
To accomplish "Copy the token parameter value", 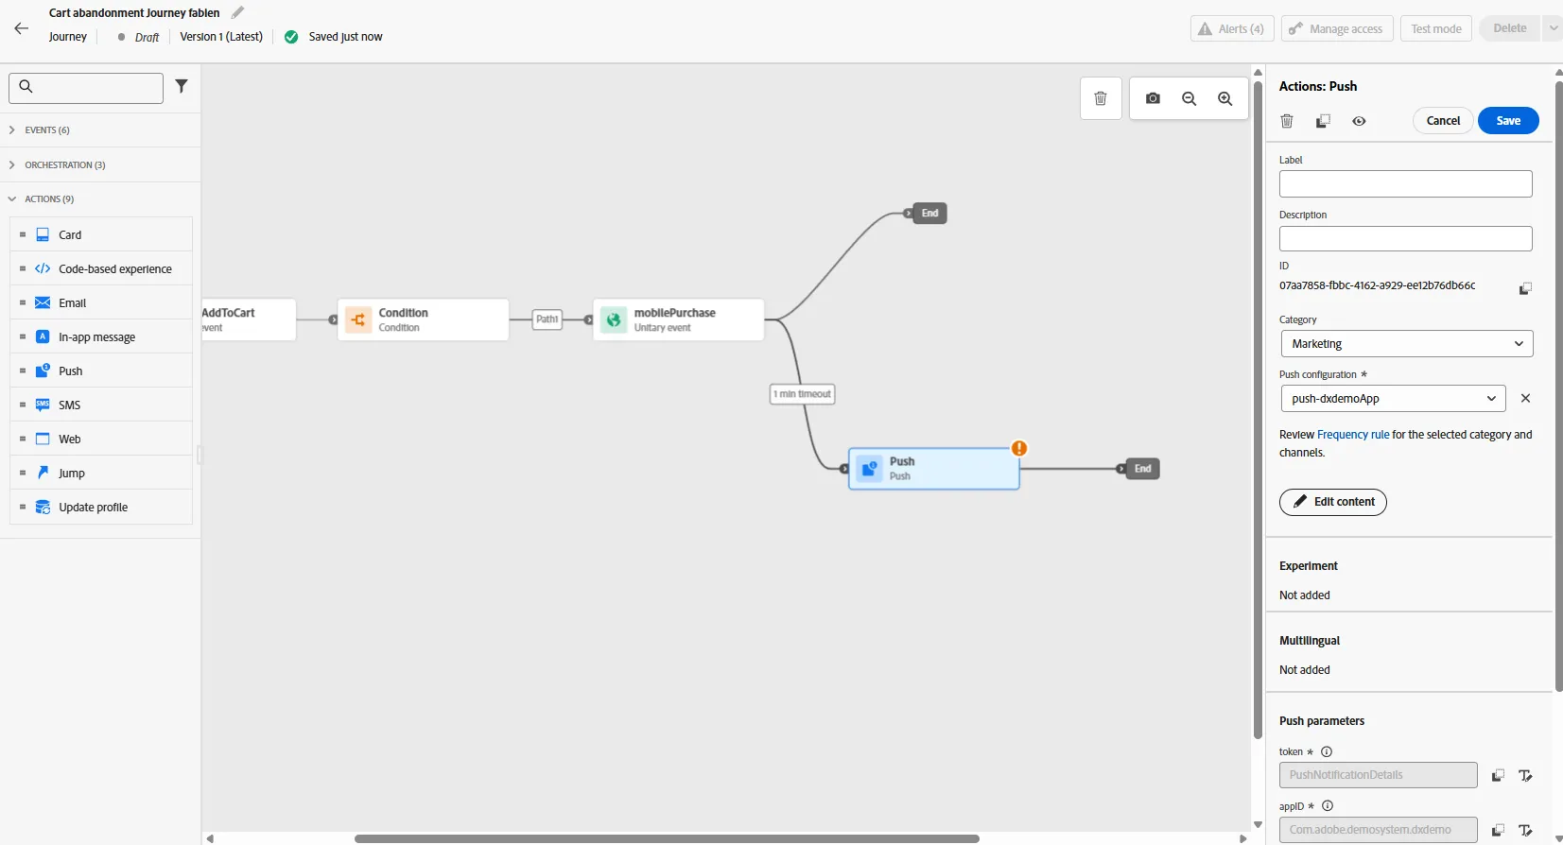I will (1498, 776).
